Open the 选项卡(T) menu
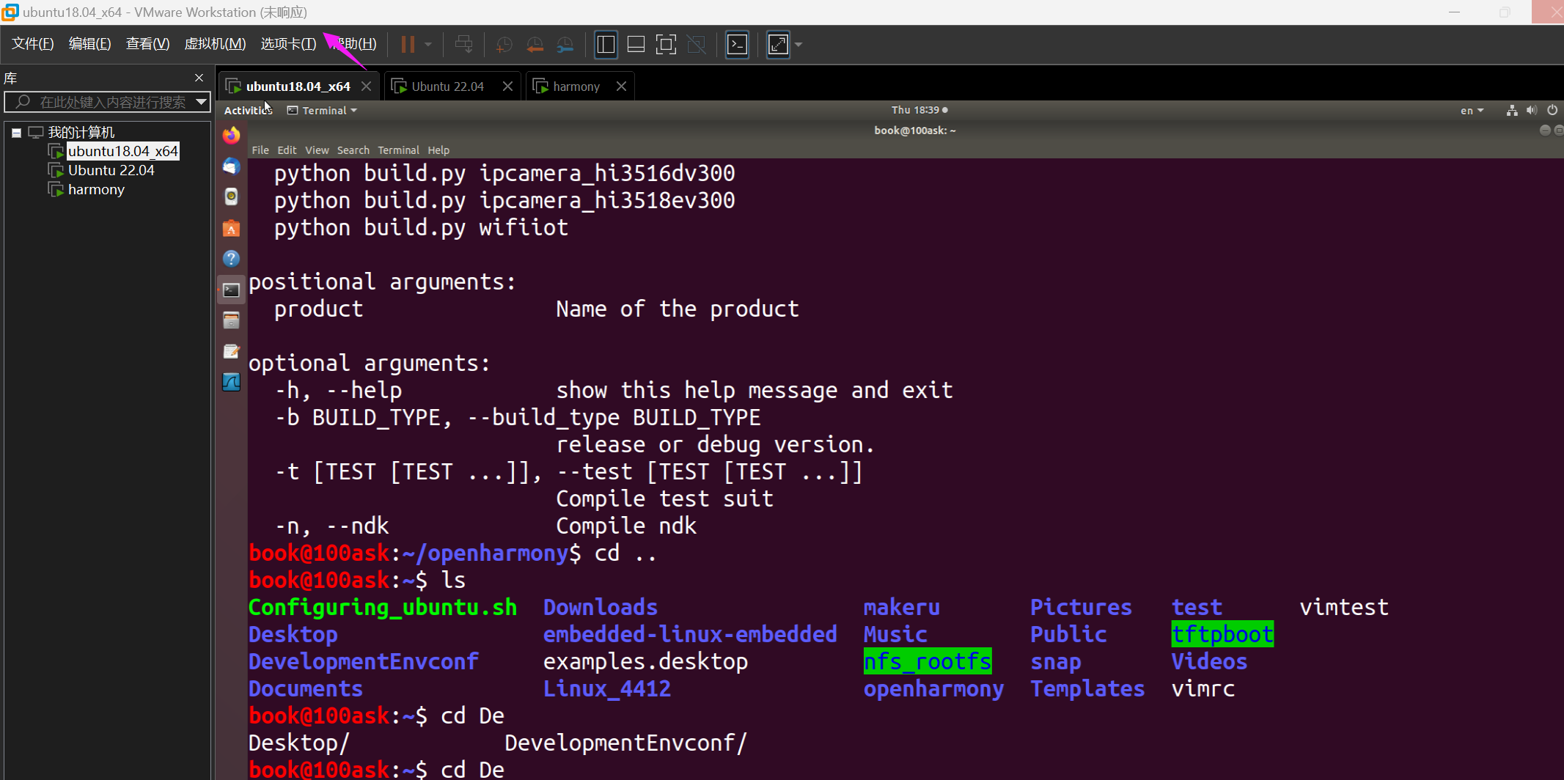The height and width of the screenshot is (780, 1564). pos(288,44)
